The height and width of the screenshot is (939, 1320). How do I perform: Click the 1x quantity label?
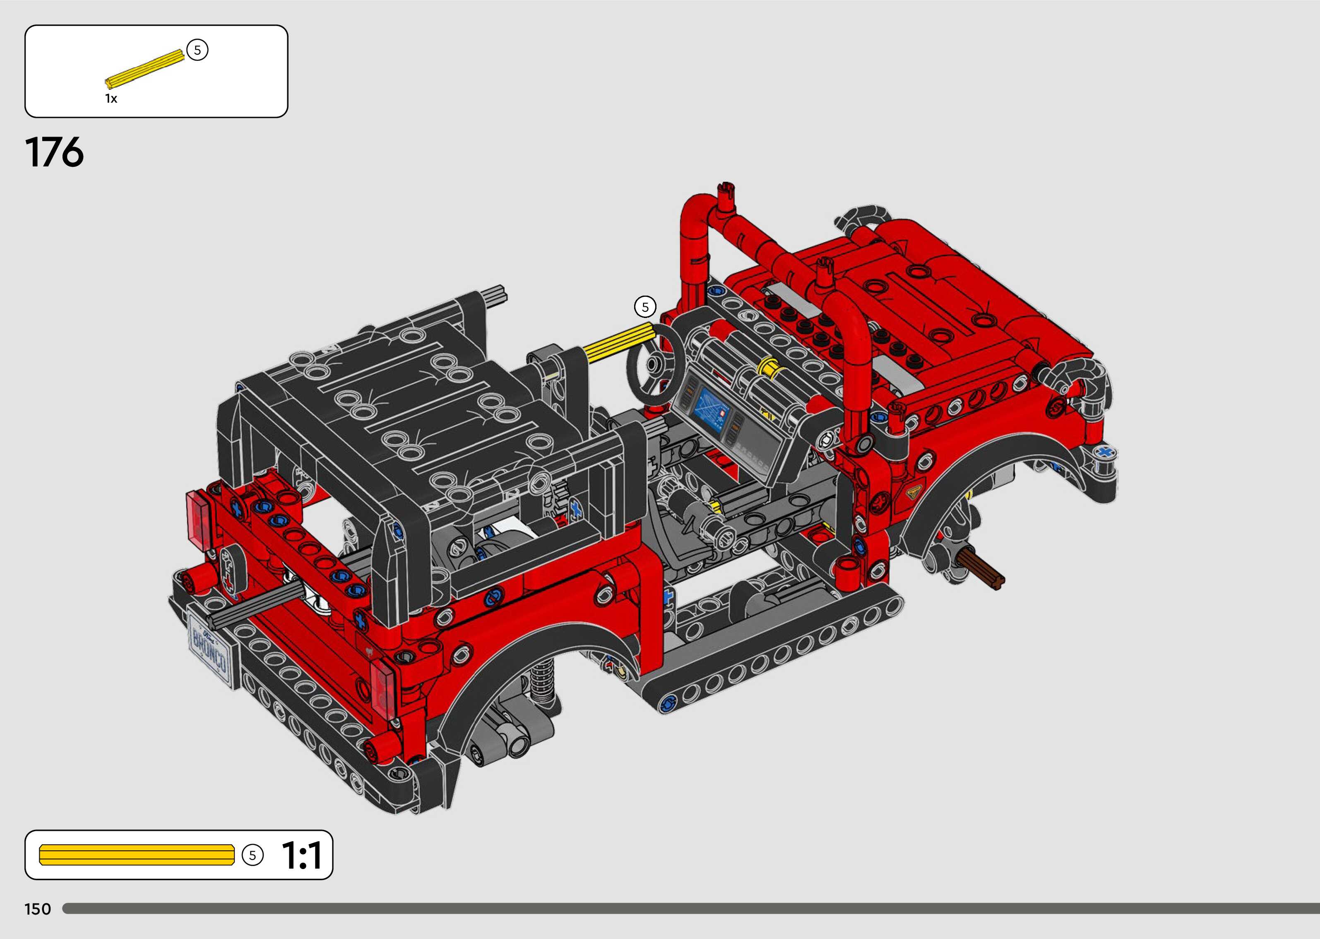tap(111, 99)
